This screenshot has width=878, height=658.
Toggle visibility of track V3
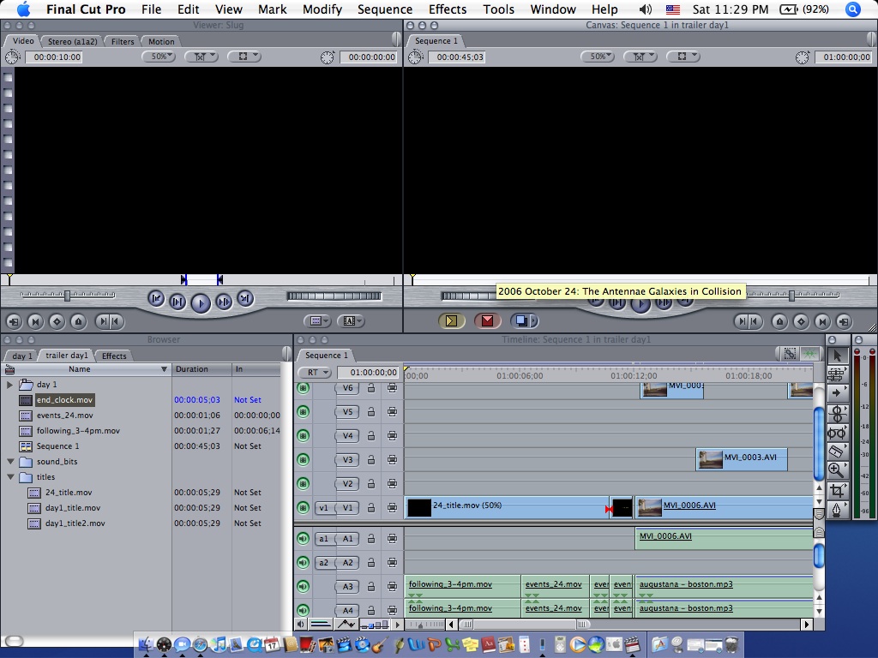(x=303, y=459)
